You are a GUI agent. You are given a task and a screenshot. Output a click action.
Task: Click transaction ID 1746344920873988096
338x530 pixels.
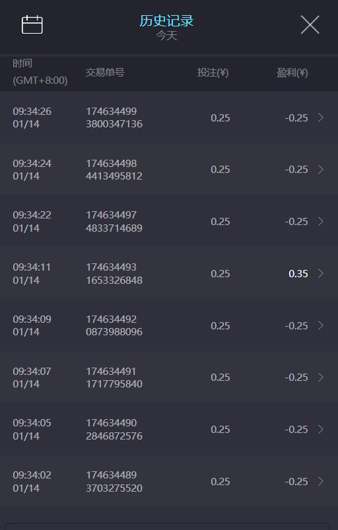pyautogui.click(x=114, y=325)
